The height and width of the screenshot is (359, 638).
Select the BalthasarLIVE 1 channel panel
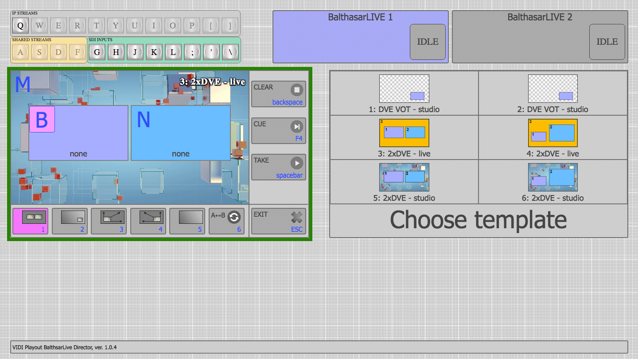pos(361,37)
